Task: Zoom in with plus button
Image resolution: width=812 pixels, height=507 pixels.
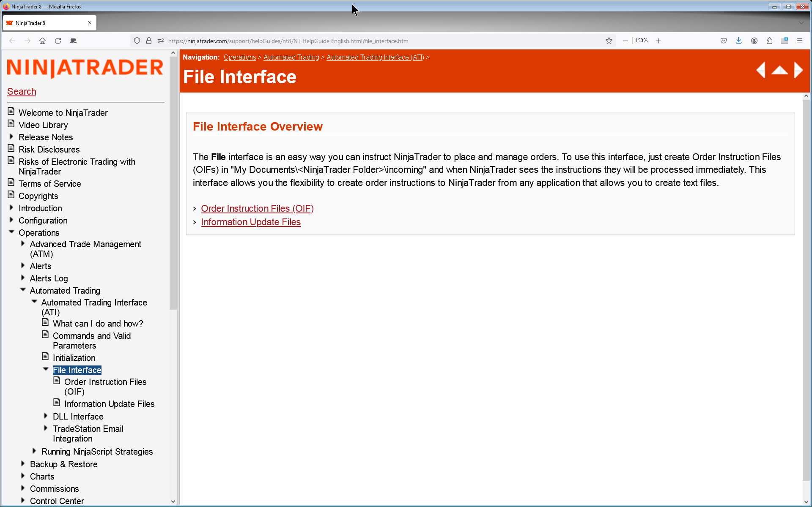Action: tap(658, 41)
